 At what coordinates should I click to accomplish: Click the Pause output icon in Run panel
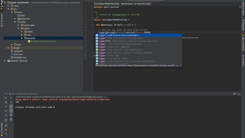pos(6,107)
